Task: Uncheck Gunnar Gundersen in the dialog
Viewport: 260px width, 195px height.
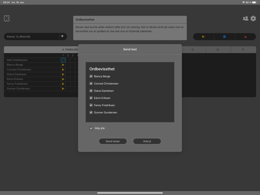Action: coord(91,112)
